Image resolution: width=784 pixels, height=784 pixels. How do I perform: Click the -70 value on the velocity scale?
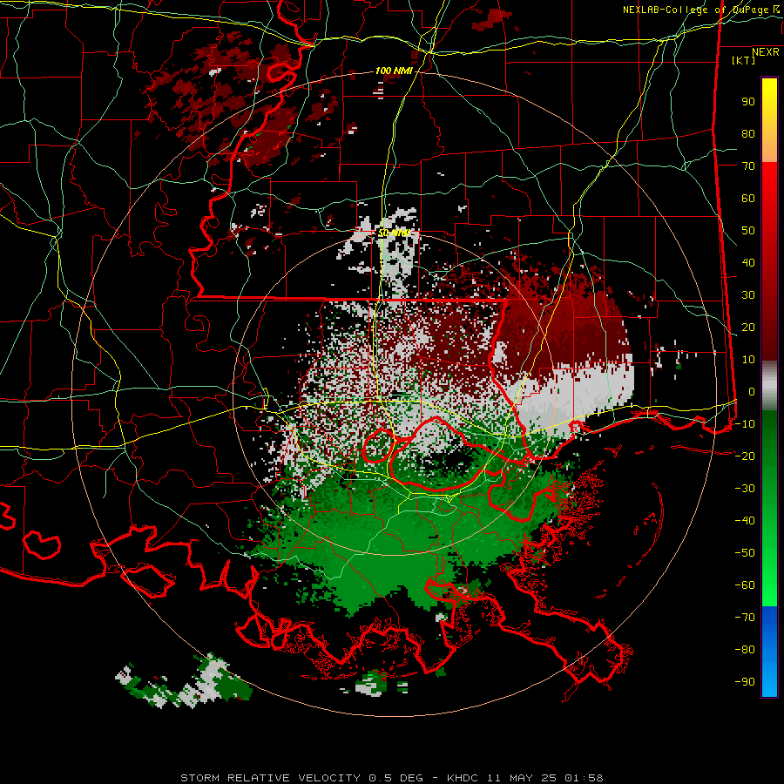pyautogui.click(x=745, y=618)
